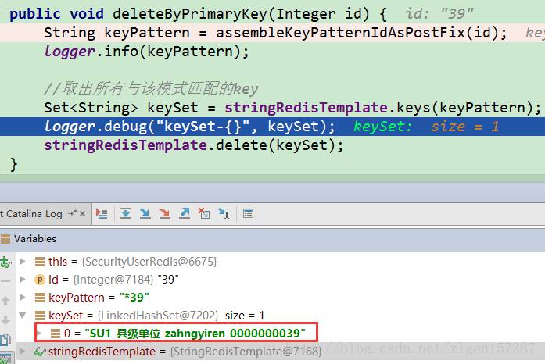Click the stringRedisTemplate.delete(keySet) line
Viewport: 545px width, 364px height.
194,145
